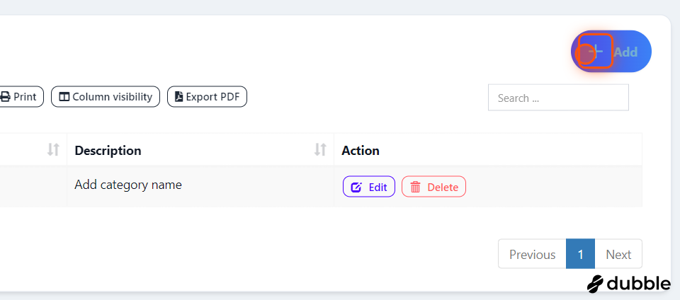Image resolution: width=680 pixels, height=300 pixels.
Task: Click the Print label text
Action: pos(25,96)
